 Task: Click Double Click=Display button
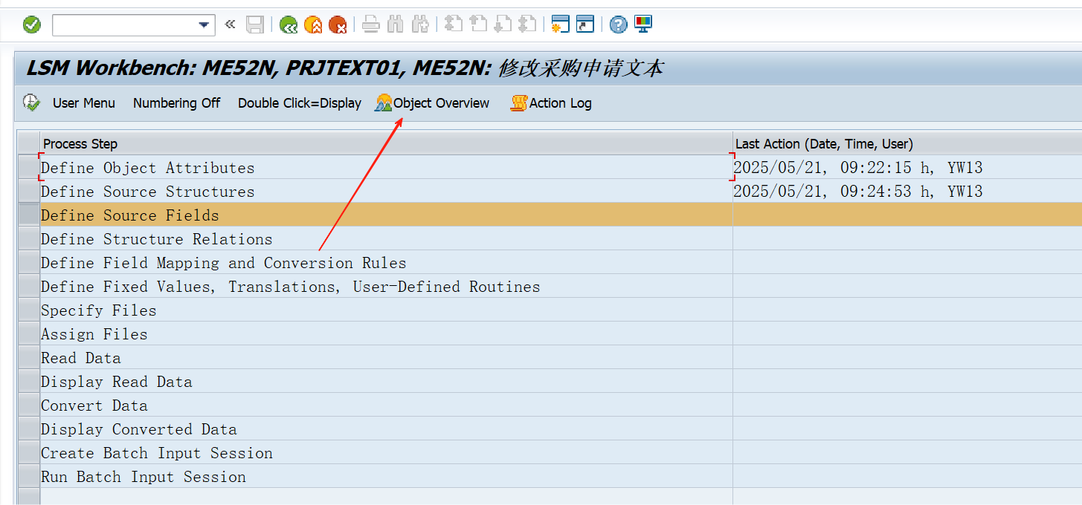(x=300, y=103)
